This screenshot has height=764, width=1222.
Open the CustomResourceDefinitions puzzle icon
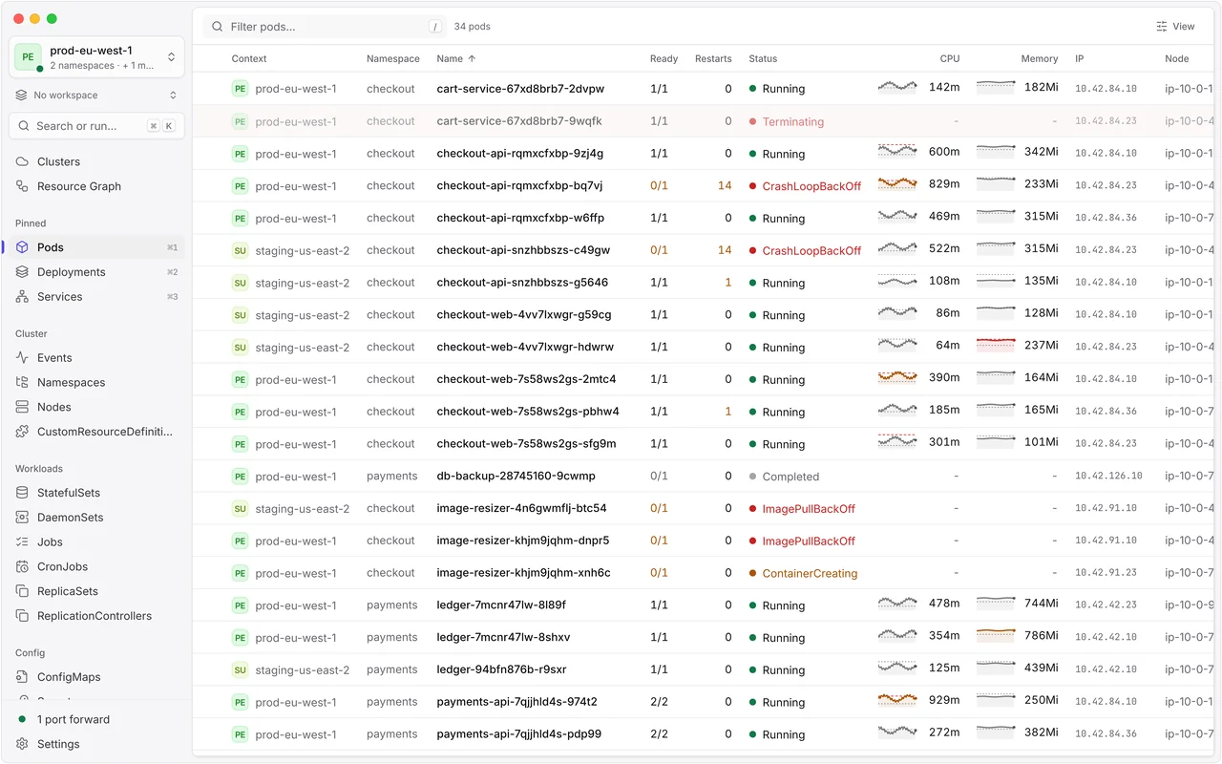coord(22,432)
